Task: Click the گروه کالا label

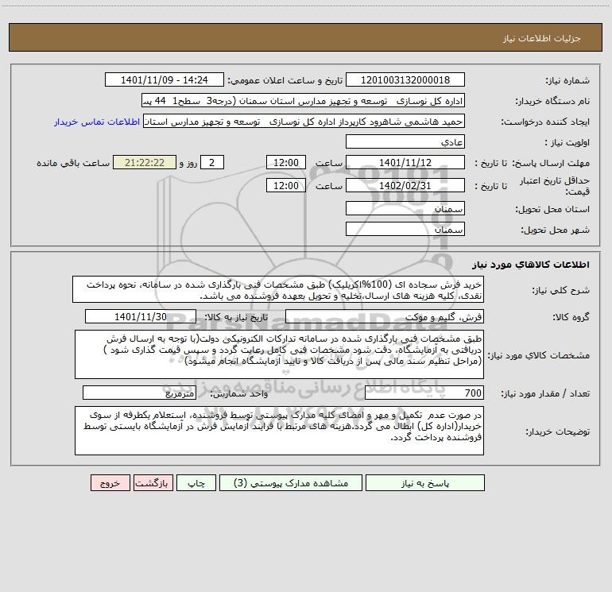Action: 571,317
